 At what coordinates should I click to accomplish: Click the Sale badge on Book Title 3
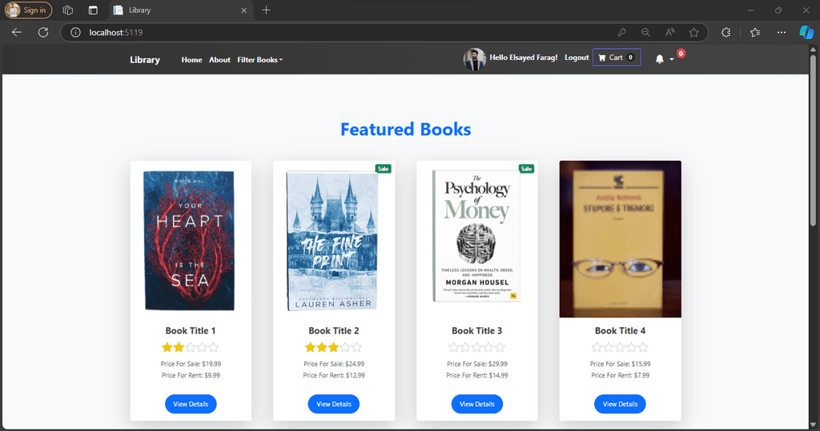(x=526, y=169)
